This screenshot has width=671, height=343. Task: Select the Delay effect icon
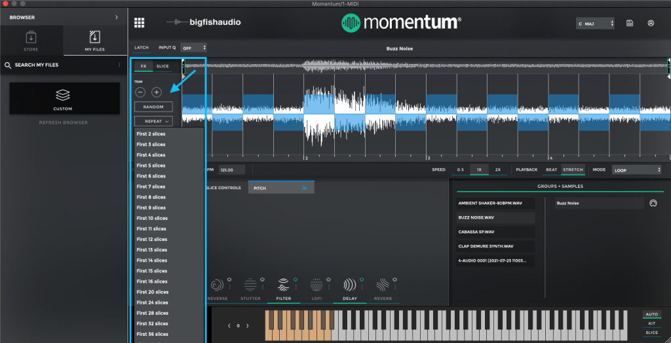tap(350, 284)
